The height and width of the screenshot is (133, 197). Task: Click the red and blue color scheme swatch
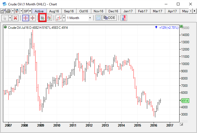click(x=124, y=18)
